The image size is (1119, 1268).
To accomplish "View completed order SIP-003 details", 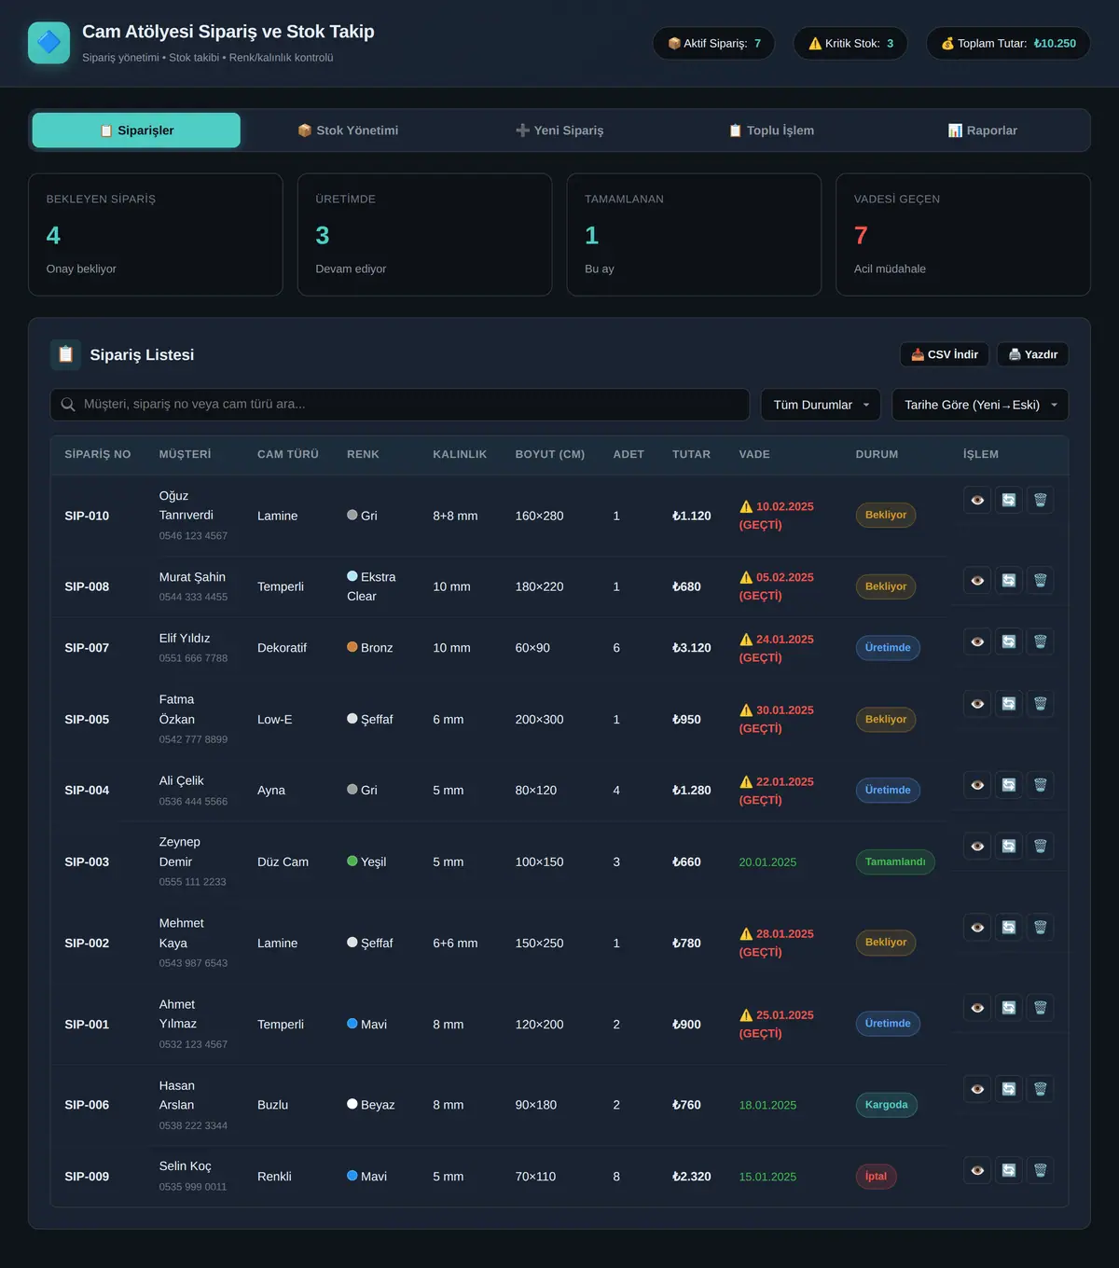I will [x=977, y=847].
